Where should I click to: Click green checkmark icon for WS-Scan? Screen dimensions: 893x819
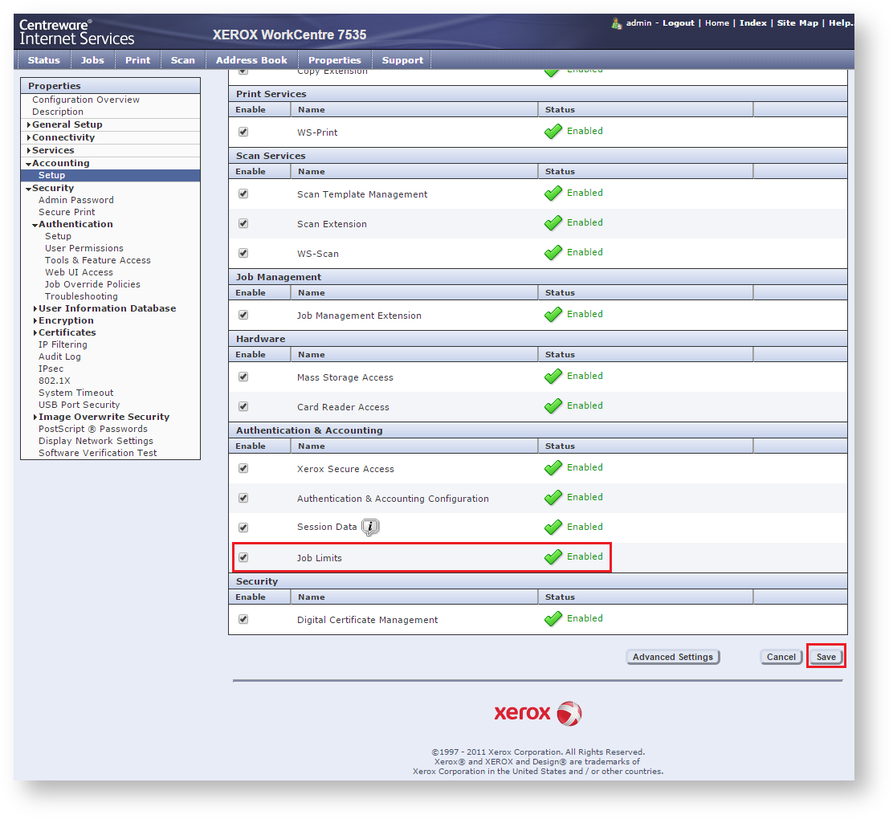click(x=553, y=253)
